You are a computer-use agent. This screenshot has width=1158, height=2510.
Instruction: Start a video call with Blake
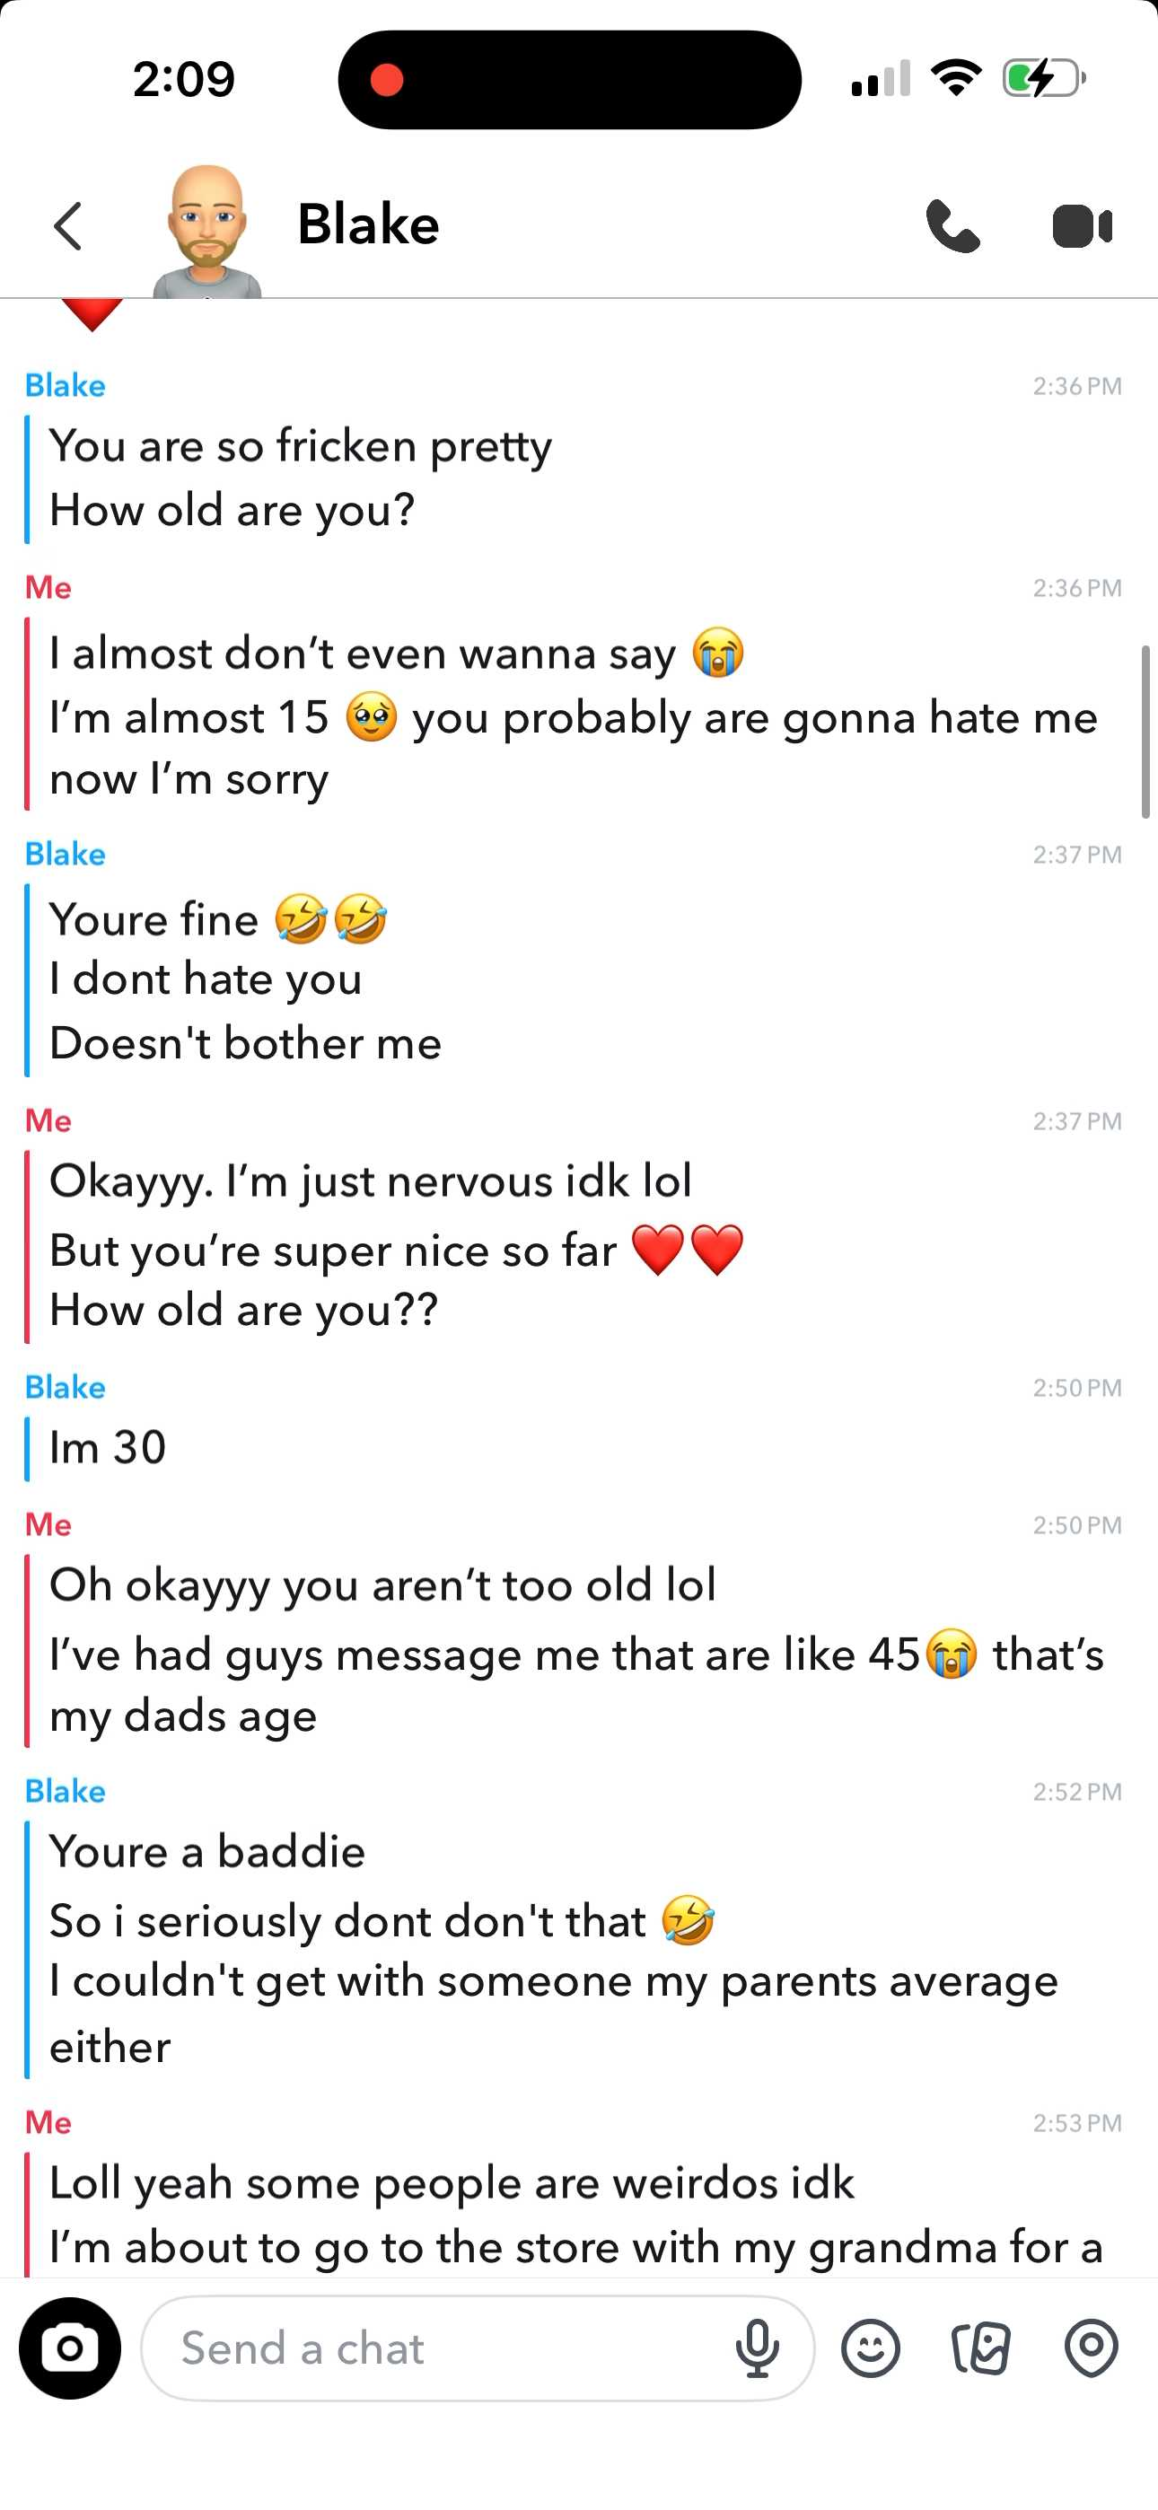coord(1082,227)
